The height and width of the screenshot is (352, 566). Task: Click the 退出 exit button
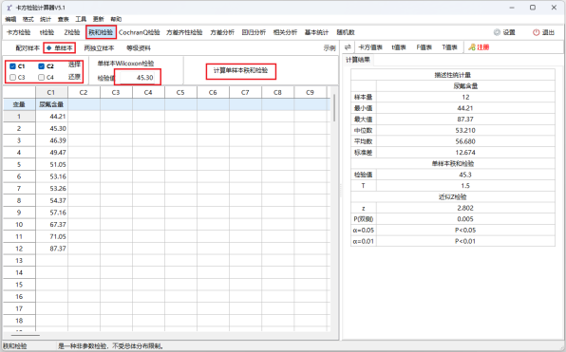[543, 32]
